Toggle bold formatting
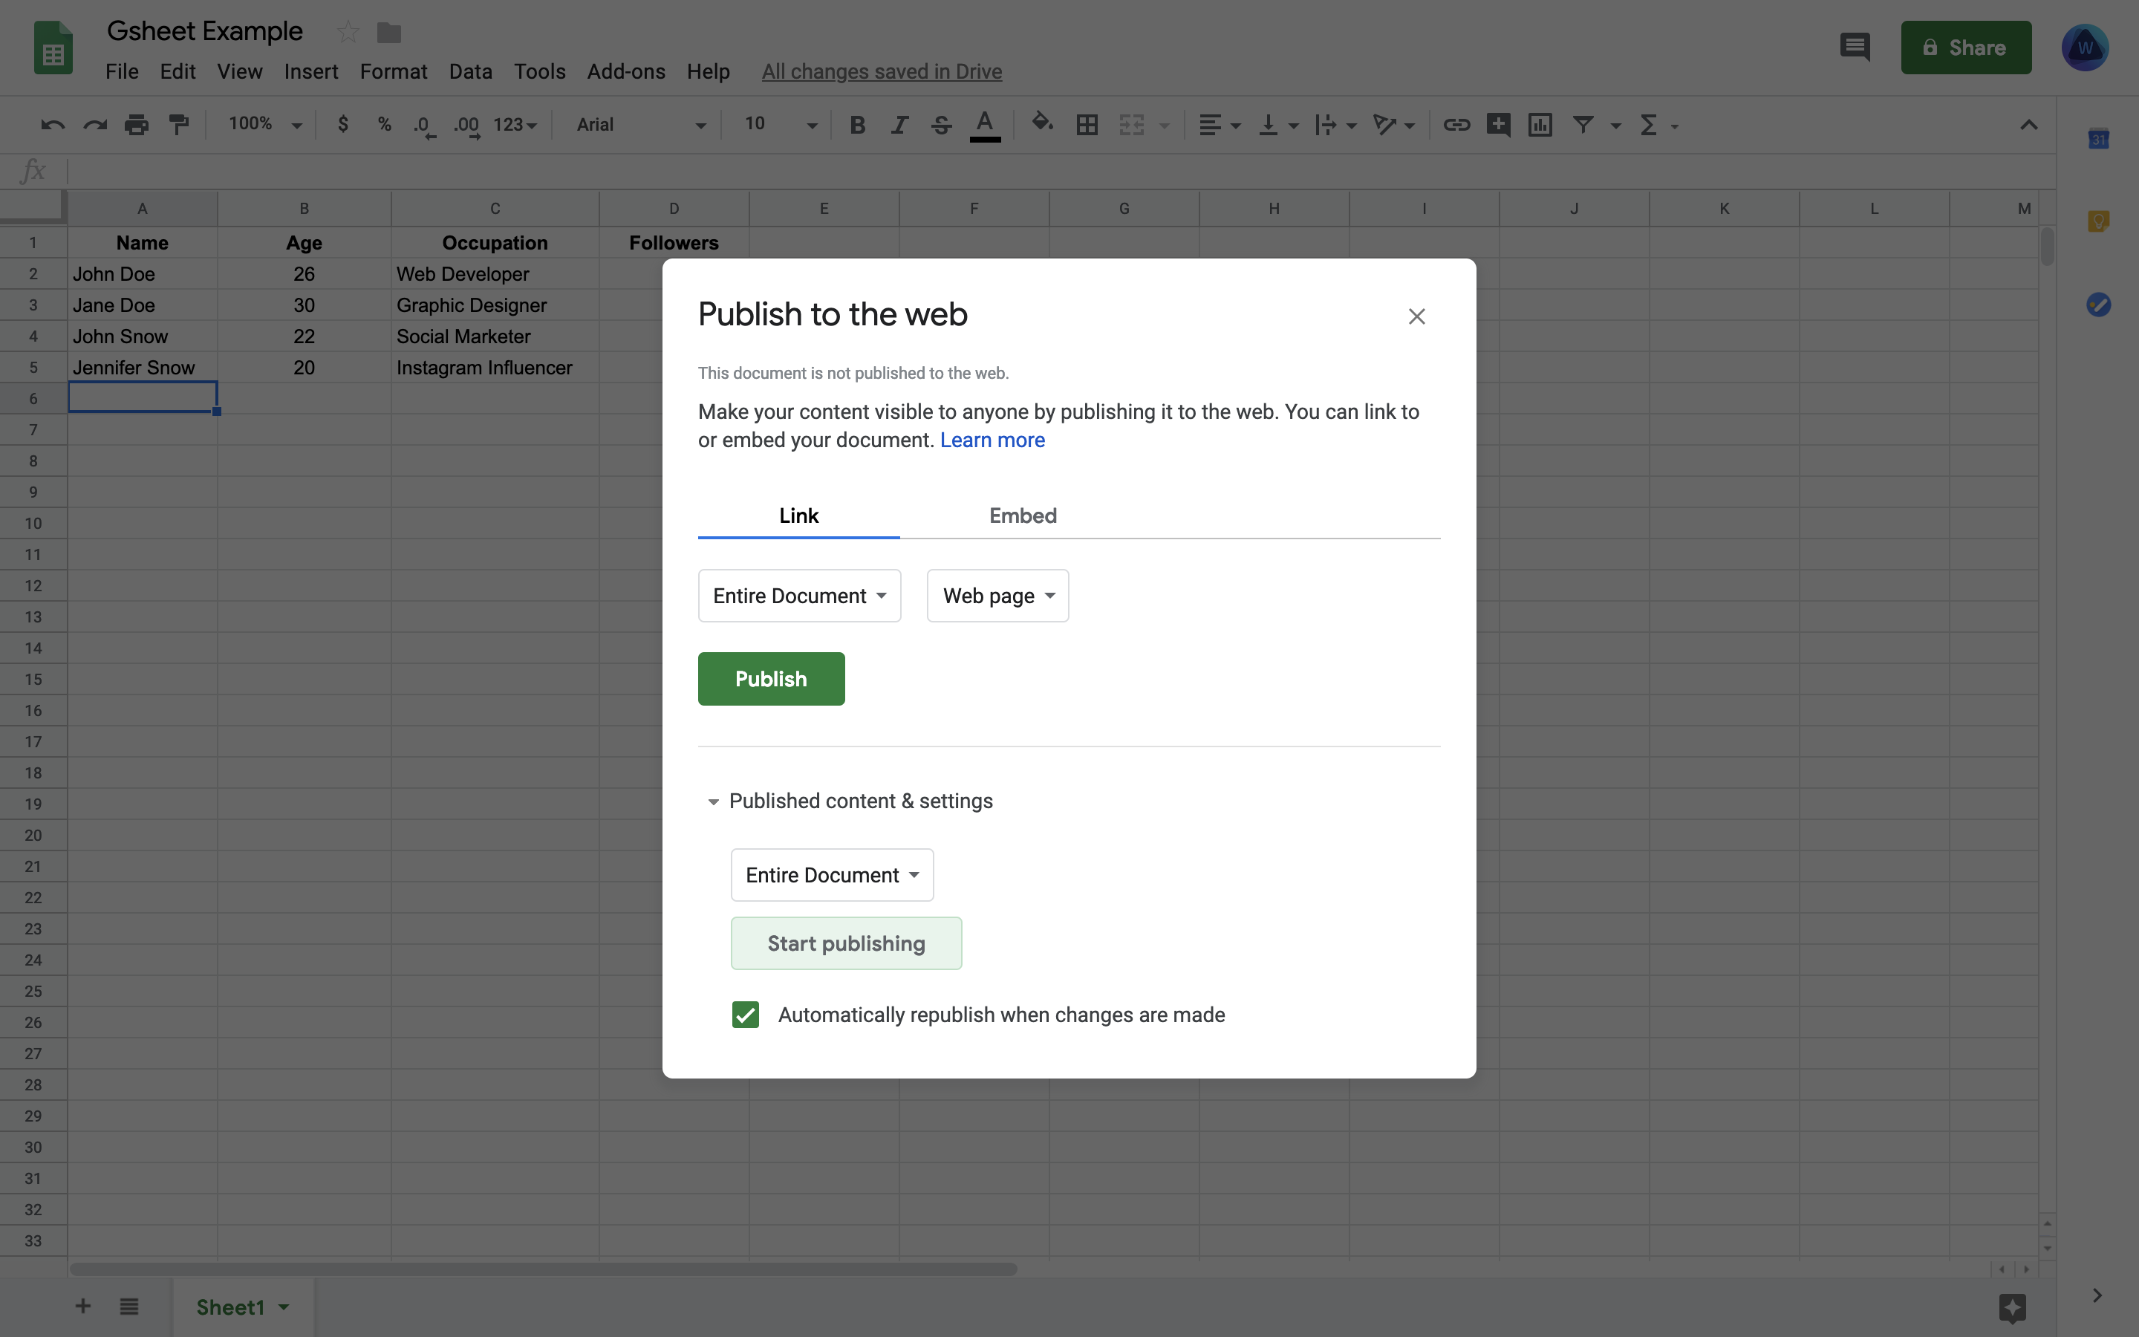The image size is (2139, 1337). tap(856, 125)
